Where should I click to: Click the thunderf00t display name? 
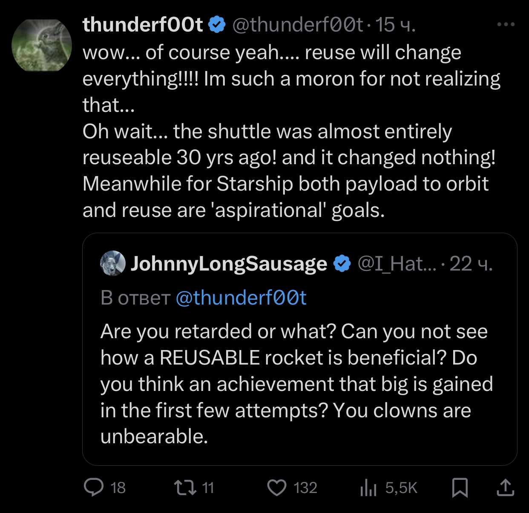click(143, 25)
